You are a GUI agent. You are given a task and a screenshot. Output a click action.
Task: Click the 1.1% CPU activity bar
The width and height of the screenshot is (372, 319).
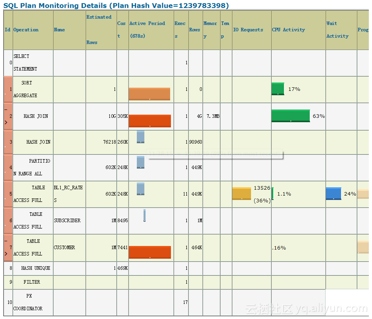[272, 194]
